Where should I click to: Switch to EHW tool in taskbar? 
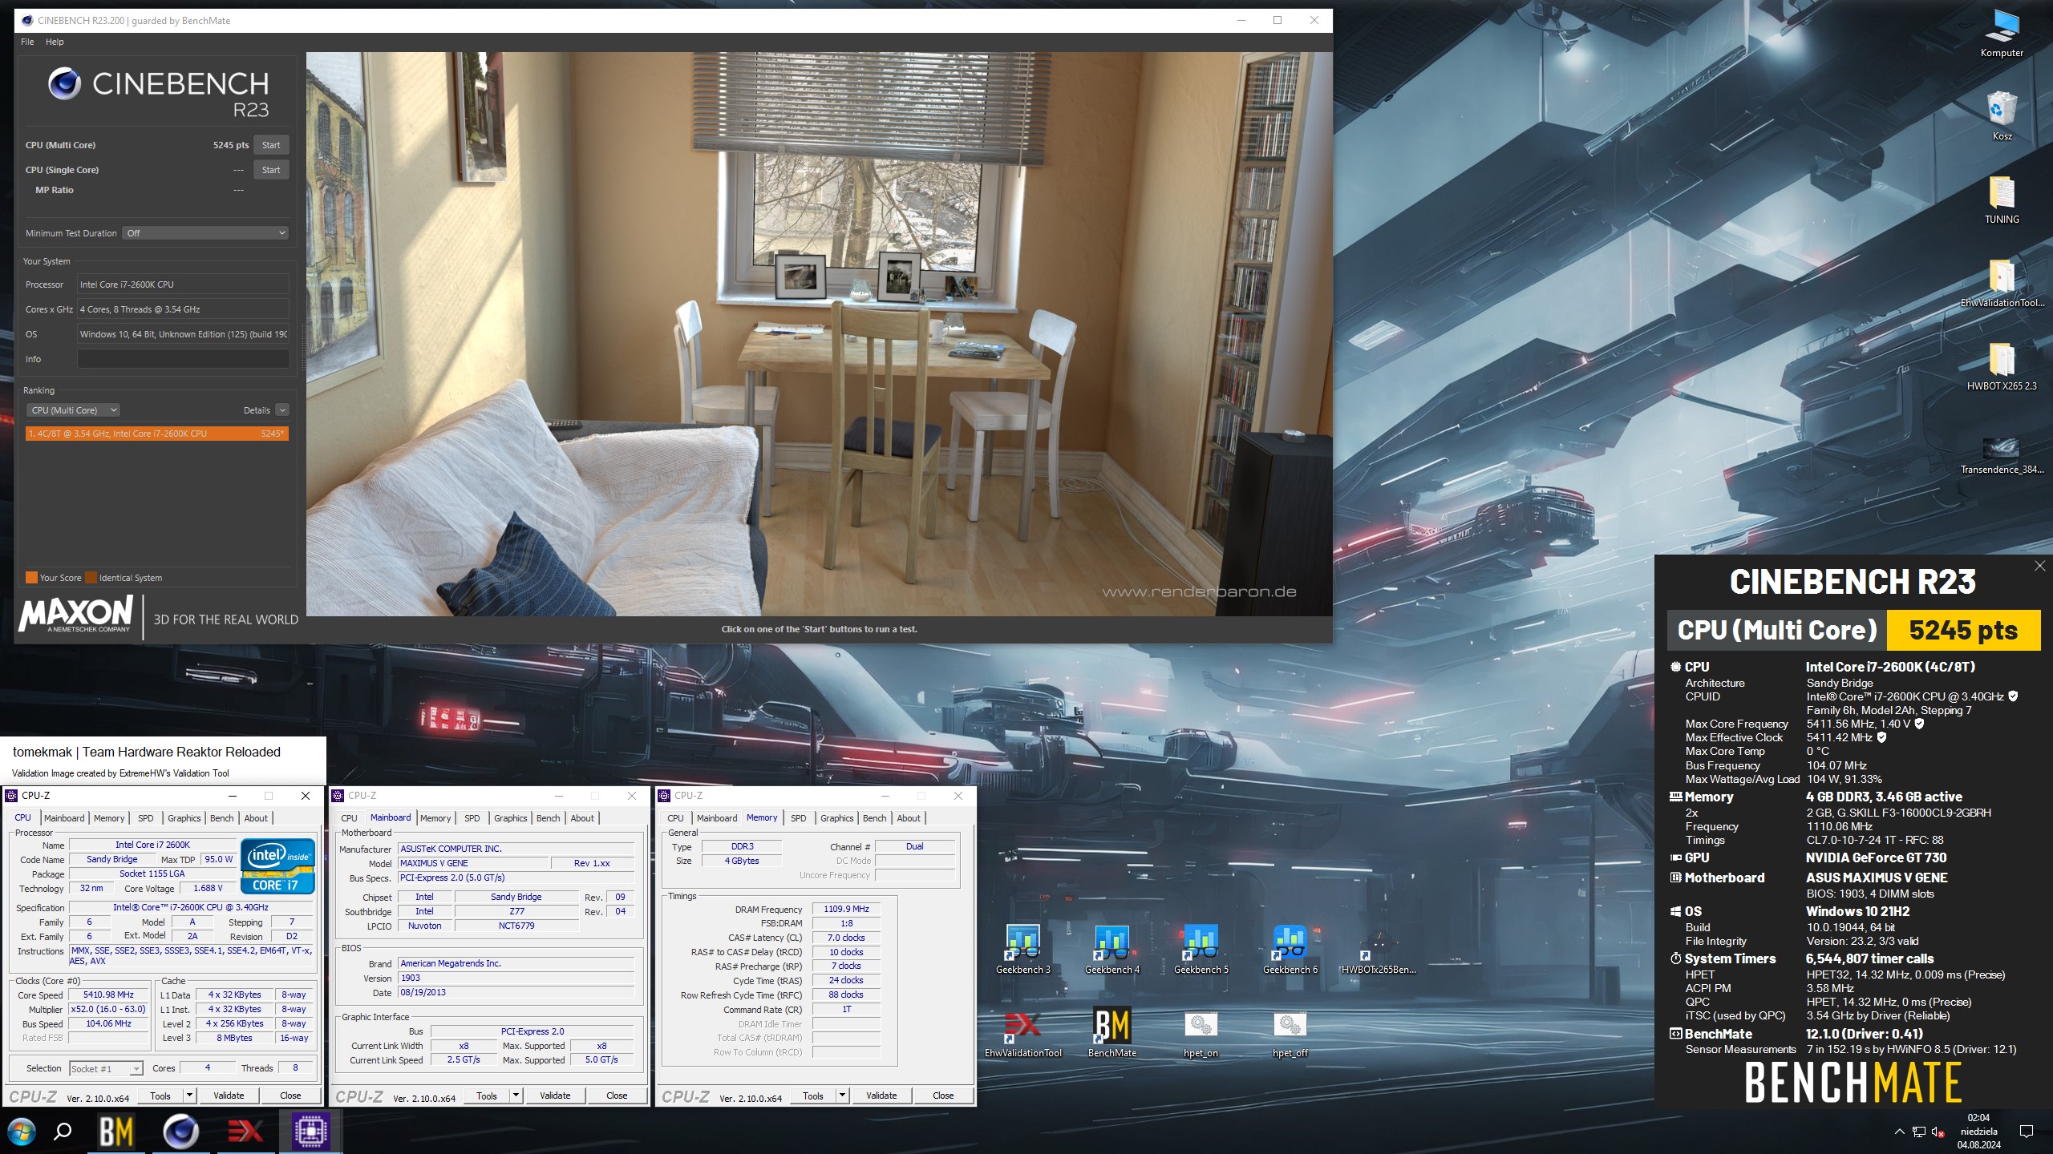click(245, 1132)
